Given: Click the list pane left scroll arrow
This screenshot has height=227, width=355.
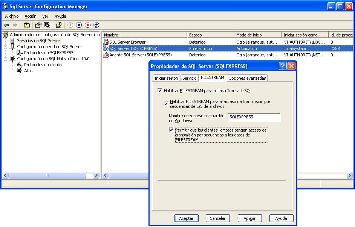Looking at the screenshot, I should coord(105,175).
